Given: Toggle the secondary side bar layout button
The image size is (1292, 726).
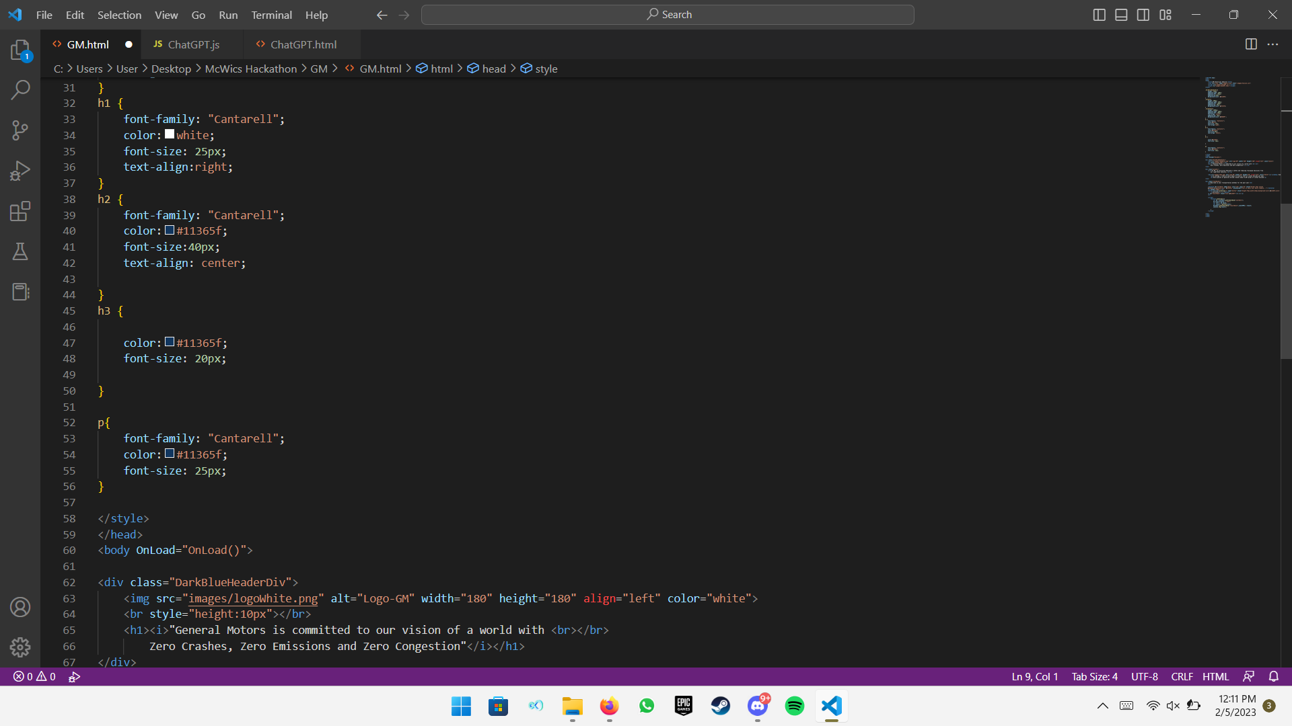Looking at the screenshot, I should [1143, 15].
